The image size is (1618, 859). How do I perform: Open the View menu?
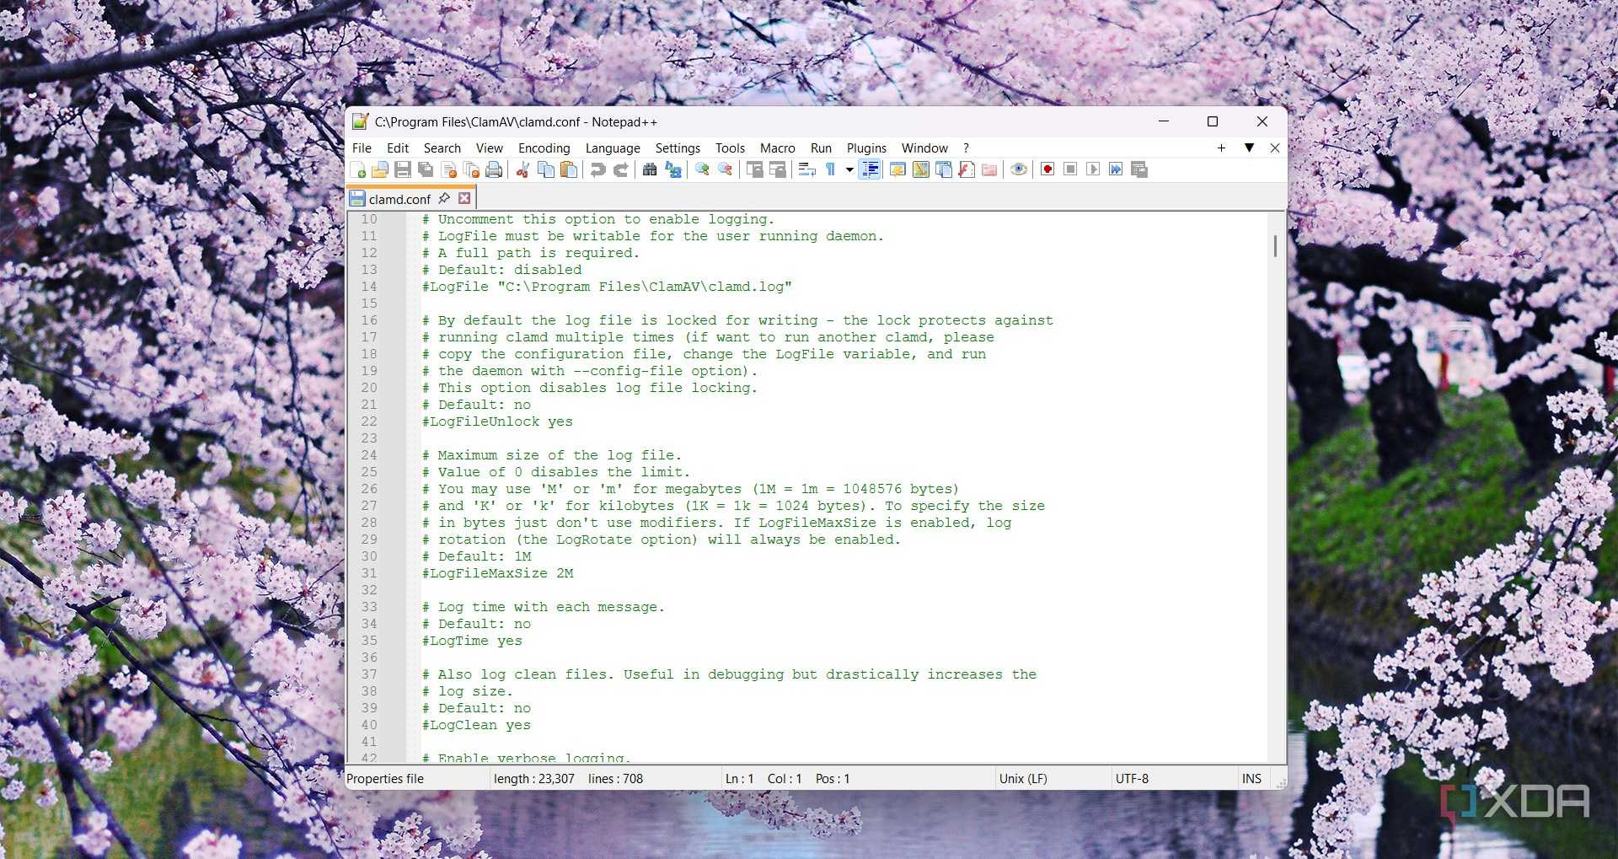pyautogui.click(x=490, y=148)
